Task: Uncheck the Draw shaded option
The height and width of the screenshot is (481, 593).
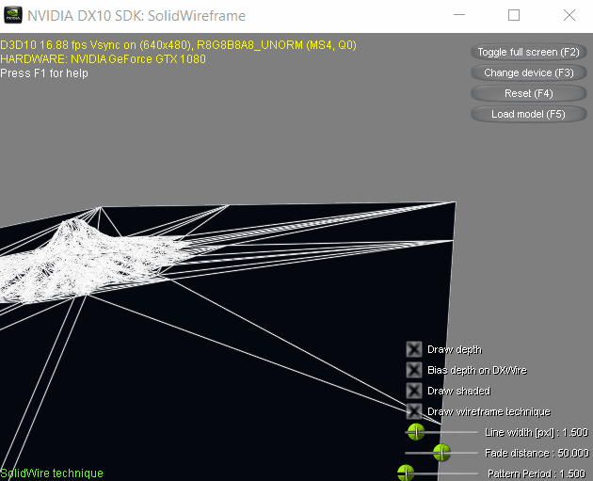Action: (413, 391)
